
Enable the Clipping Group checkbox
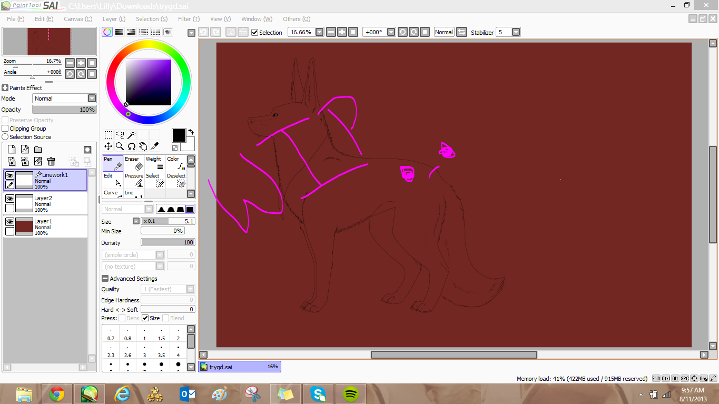tap(5, 129)
